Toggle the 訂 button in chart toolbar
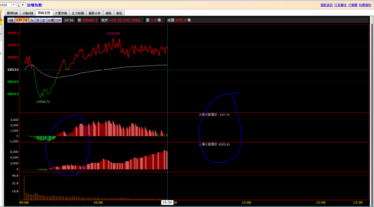This screenshot has width=374, height=207. [44, 20]
